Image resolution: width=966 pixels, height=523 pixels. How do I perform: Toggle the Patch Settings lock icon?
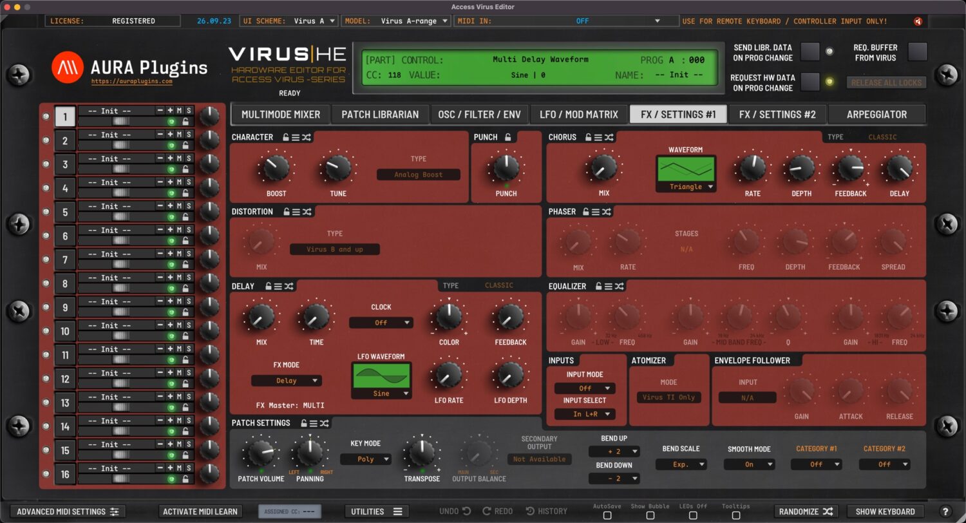303,423
